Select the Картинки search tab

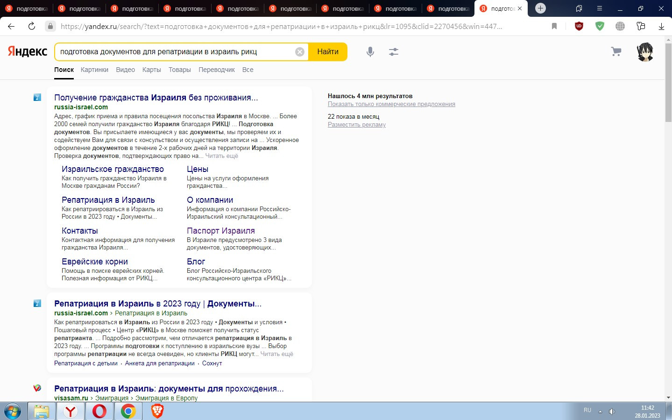tap(94, 70)
